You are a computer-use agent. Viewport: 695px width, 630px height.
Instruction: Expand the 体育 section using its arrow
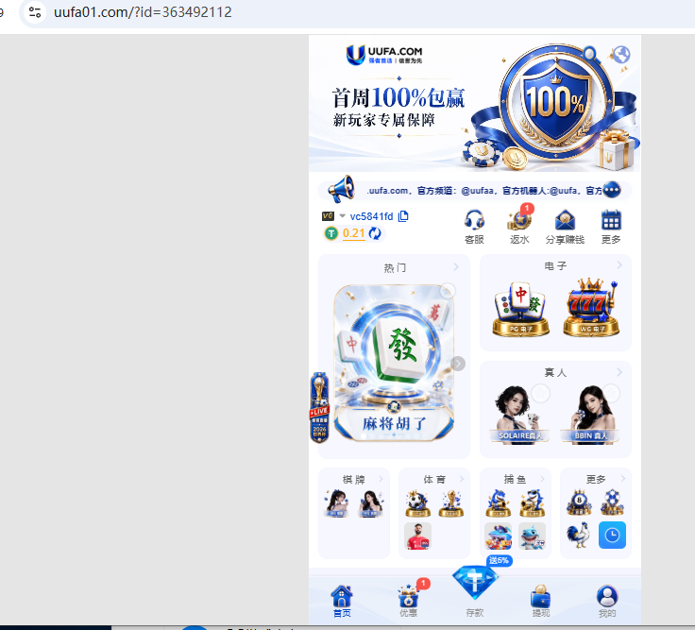[x=462, y=479]
